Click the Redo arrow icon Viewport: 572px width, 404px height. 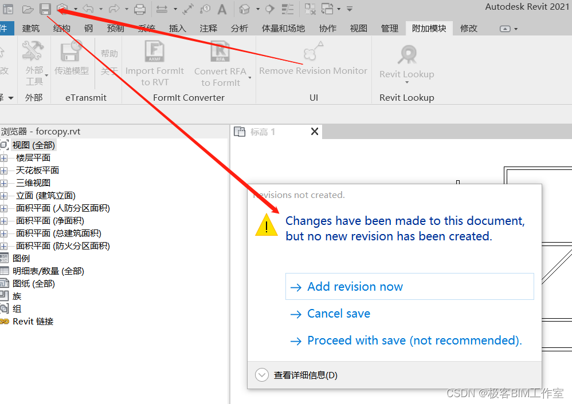(x=114, y=9)
